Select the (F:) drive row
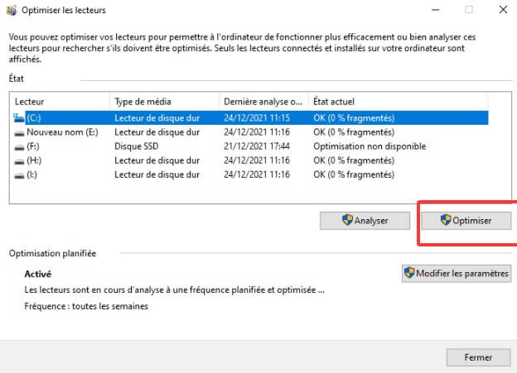The image size is (517, 373). [250, 146]
